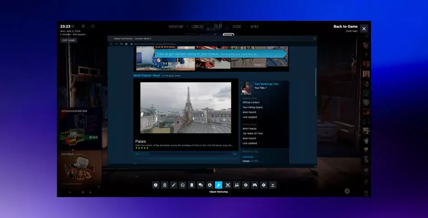Image resolution: width=428 pixels, height=218 pixels.
Task: Select the highlighted Steam Workshop wrench icon
Action: pos(219,185)
